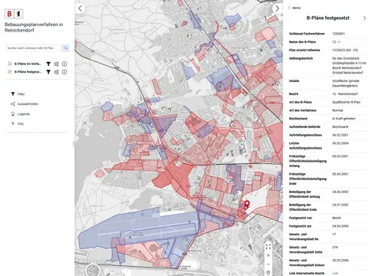The height and width of the screenshot is (276, 368).
Task: Open filter for B-Pläne im Verfahren layer
Action: coord(48,64)
